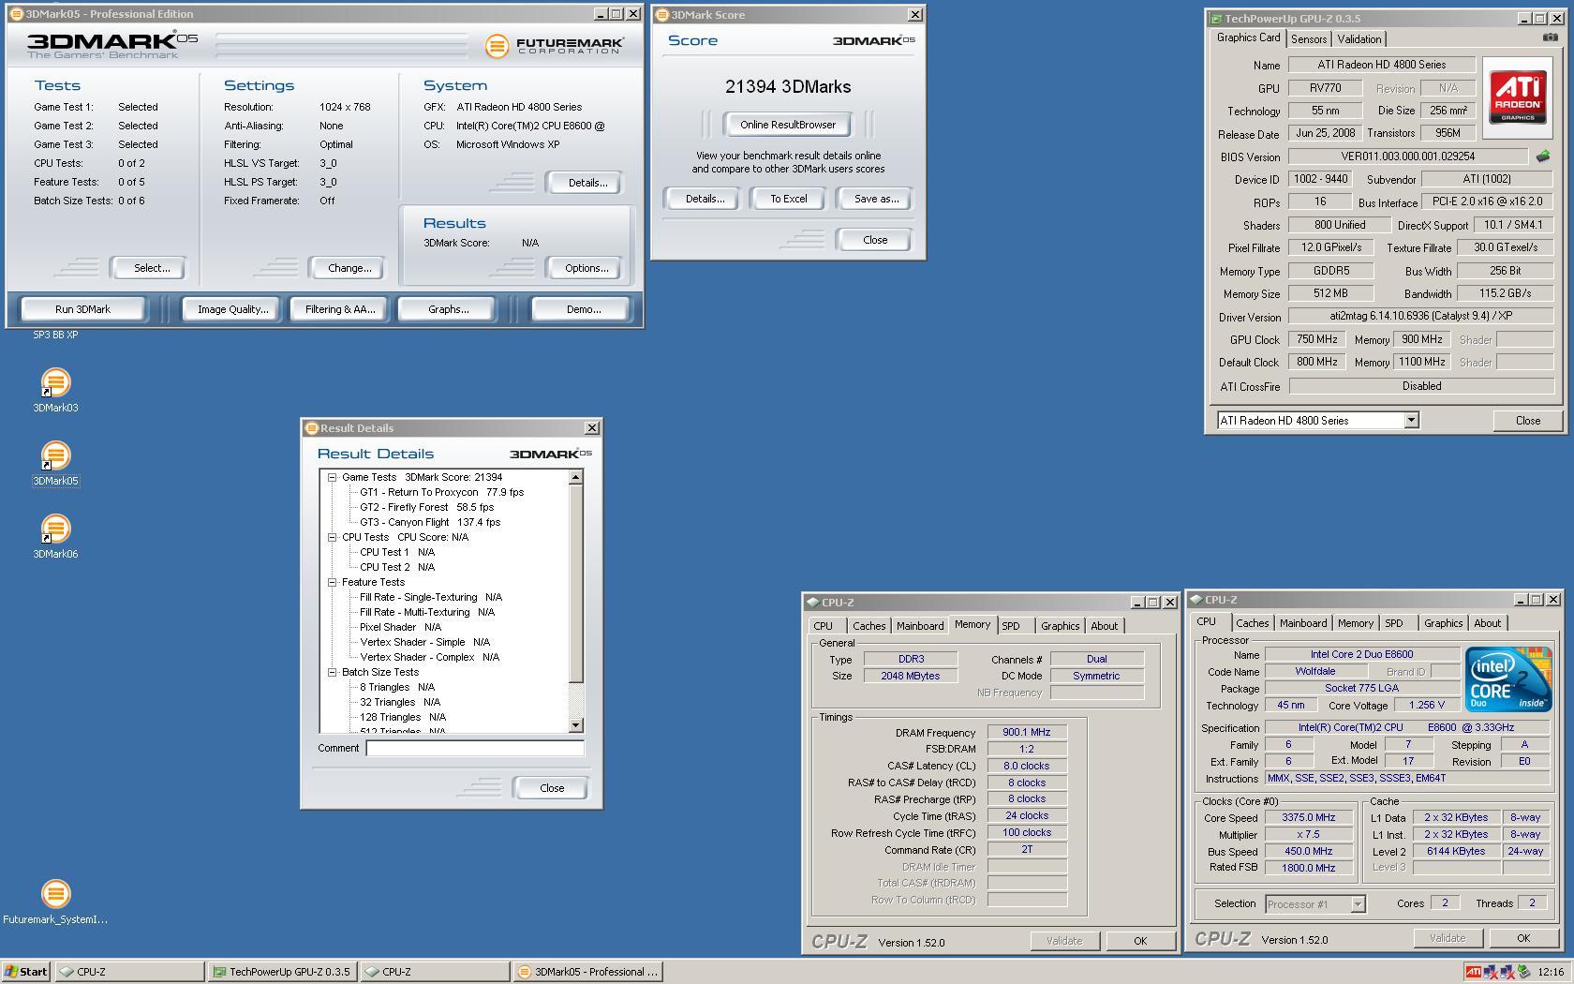Select GT2 - Firefly Forest row
1574x984 pixels.
(x=426, y=507)
